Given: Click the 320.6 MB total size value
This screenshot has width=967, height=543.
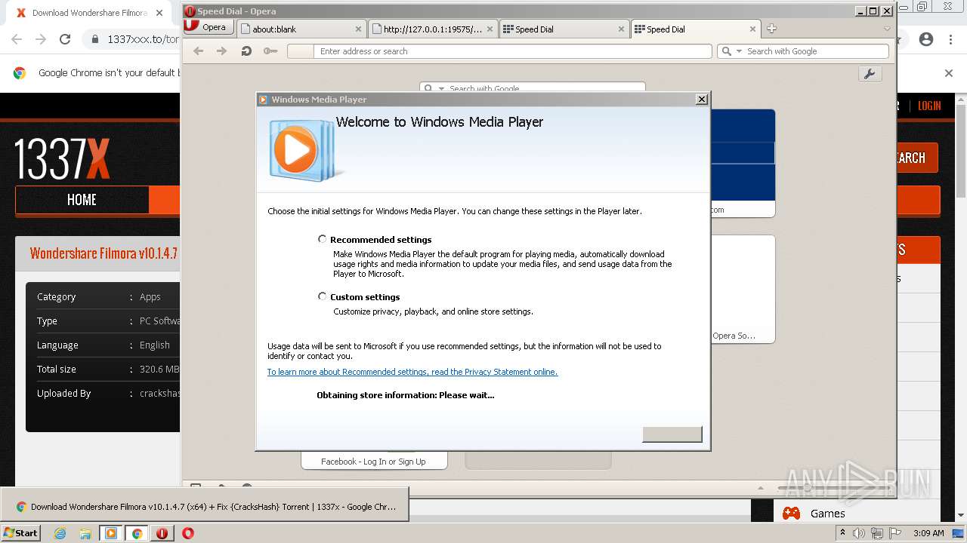Looking at the screenshot, I should point(159,369).
